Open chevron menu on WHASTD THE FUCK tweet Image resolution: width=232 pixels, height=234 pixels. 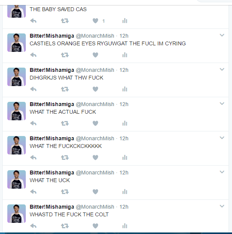pyautogui.click(x=222, y=206)
